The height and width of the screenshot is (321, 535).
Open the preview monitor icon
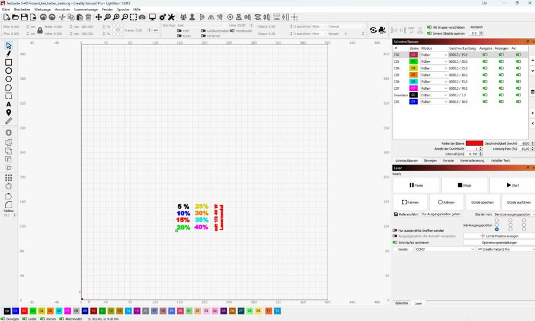pos(153,17)
